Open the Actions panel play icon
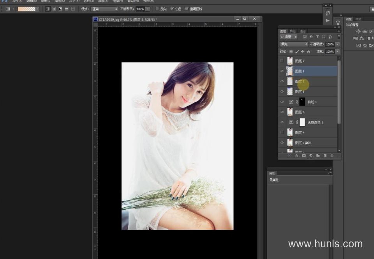The image size is (374, 259). point(328,21)
